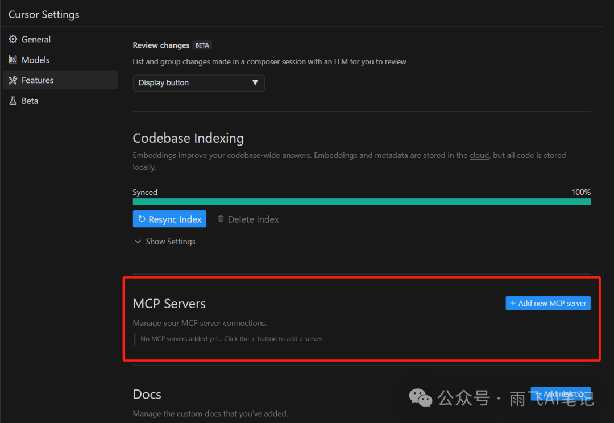Click the Delete Index button
Image resolution: width=614 pixels, height=423 pixels.
click(x=248, y=219)
